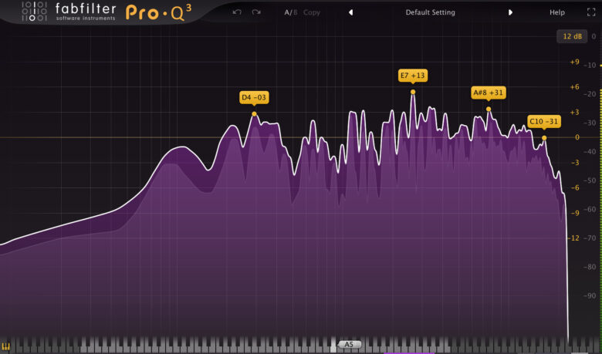Open the Help menu
This screenshot has width=602, height=354.
pos(556,12)
